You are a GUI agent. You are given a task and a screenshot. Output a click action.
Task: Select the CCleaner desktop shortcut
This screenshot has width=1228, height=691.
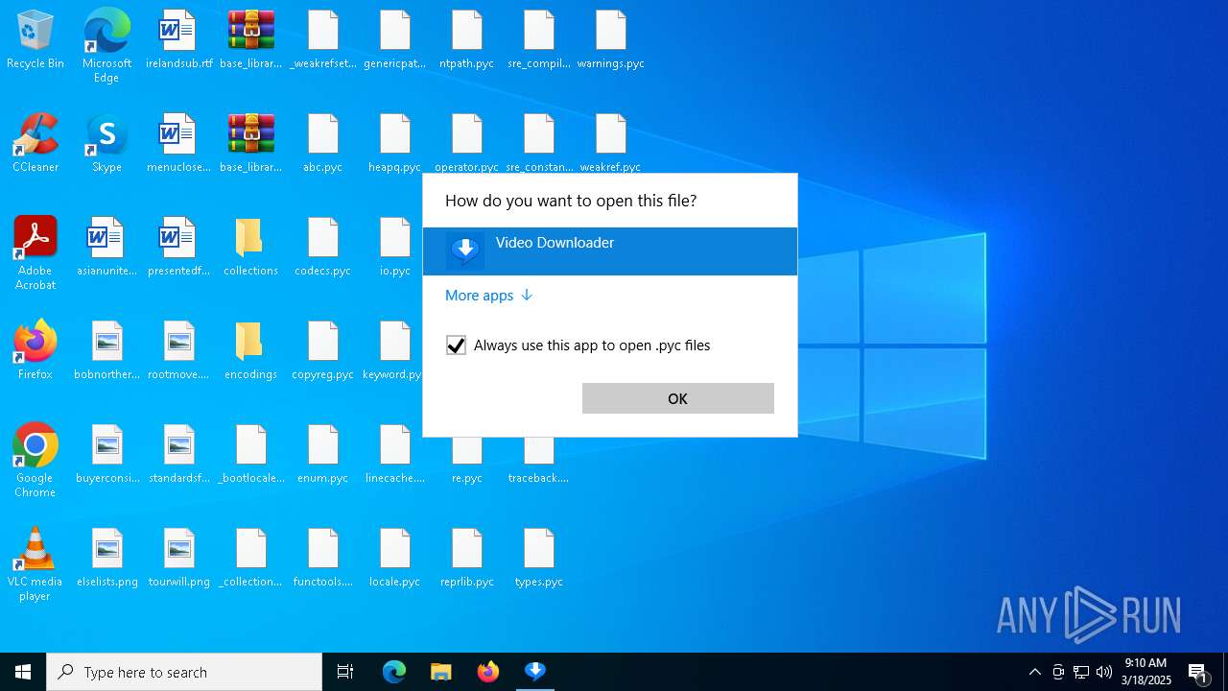(35, 144)
